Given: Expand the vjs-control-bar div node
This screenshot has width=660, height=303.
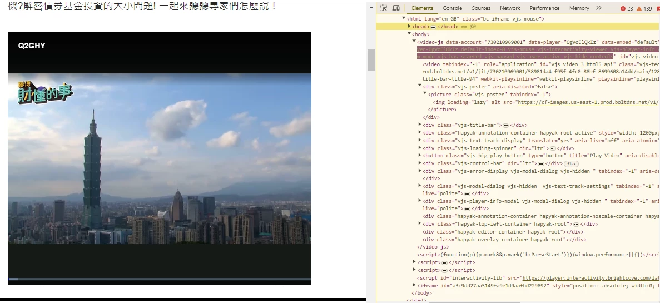Looking at the screenshot, I should tap(420, 163).
